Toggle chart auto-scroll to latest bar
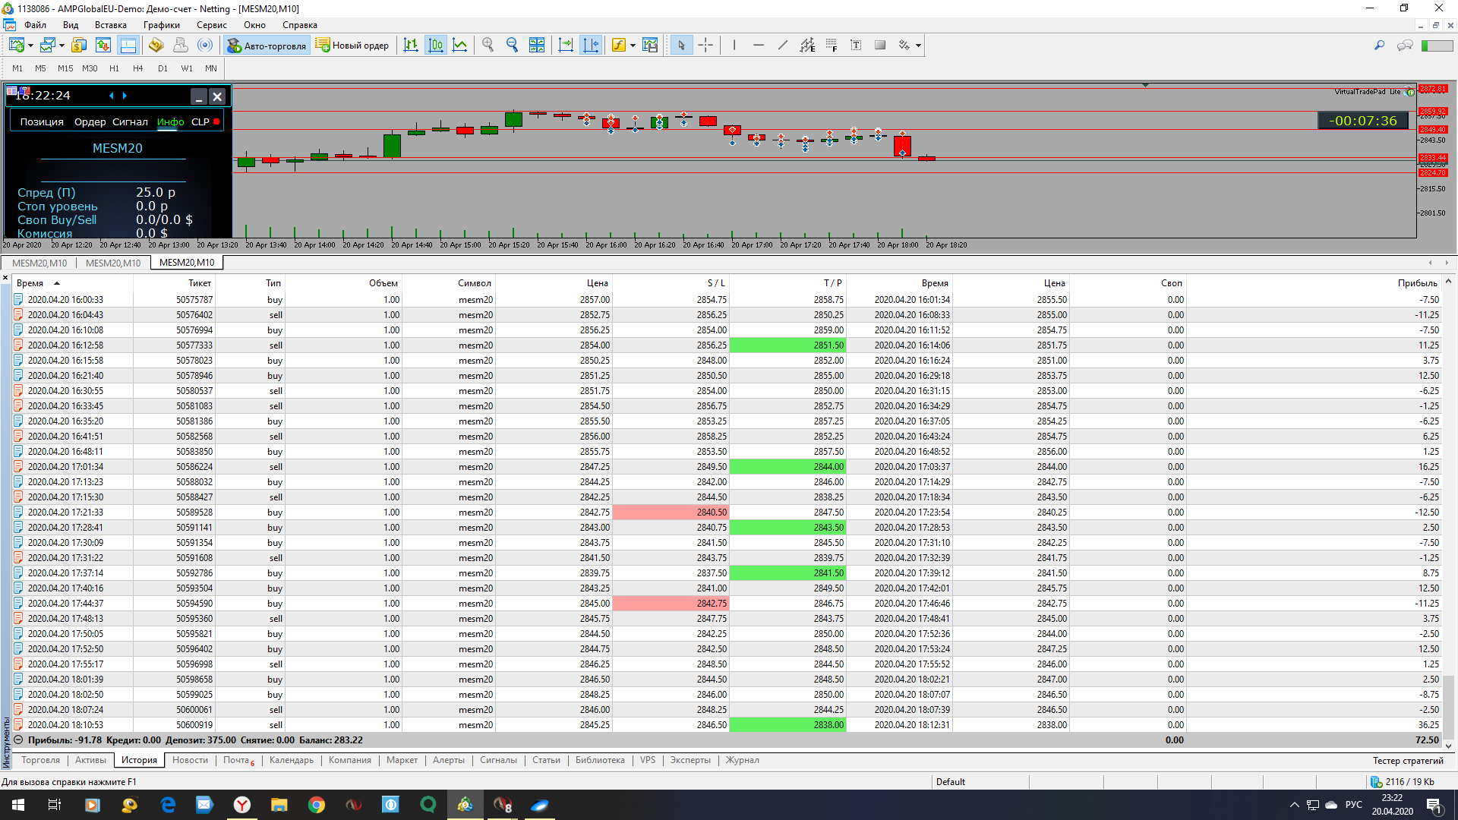This screenshot has height=820, width=1458. point(566,46)
